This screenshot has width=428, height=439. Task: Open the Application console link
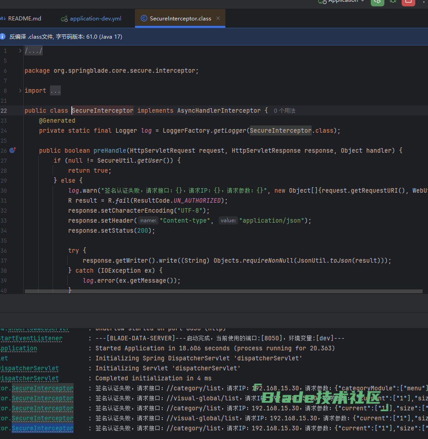tap(19, 348)
